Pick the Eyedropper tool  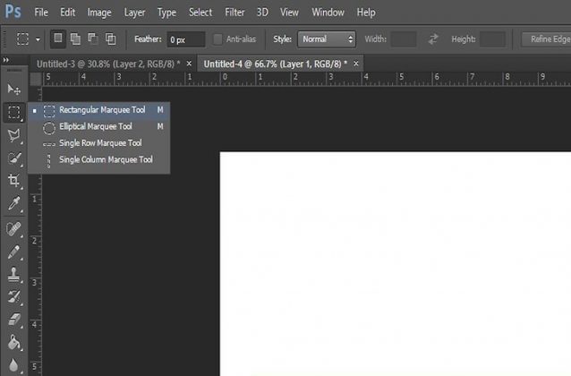click(x=13, y=205)
